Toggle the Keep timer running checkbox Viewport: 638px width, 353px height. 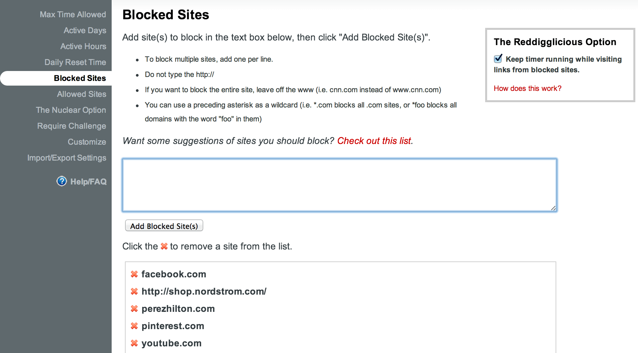(x=498, y=59)
